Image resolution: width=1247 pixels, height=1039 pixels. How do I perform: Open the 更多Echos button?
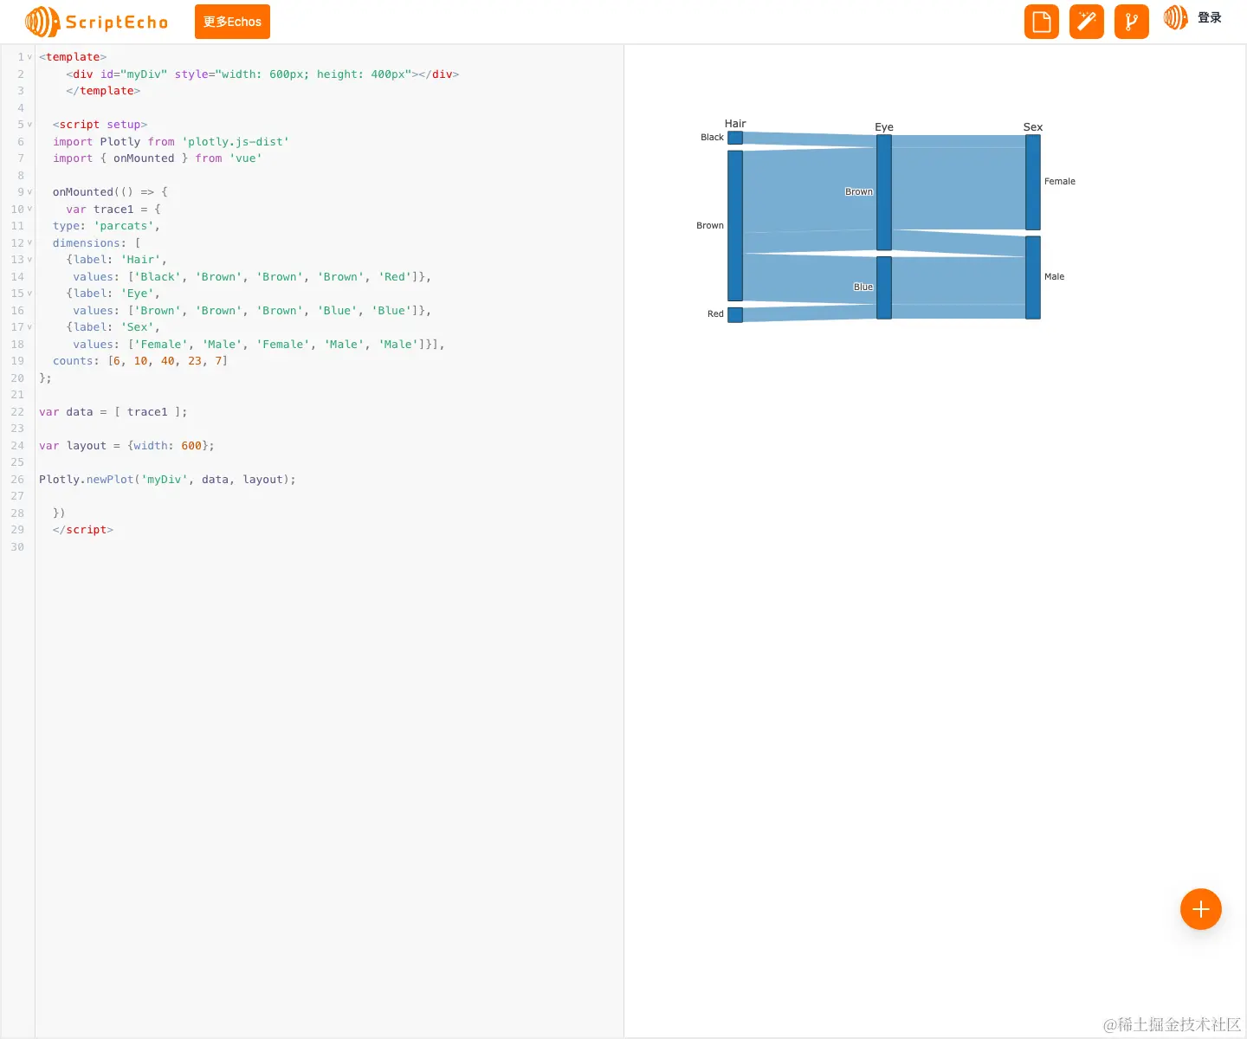pos(232,22)
